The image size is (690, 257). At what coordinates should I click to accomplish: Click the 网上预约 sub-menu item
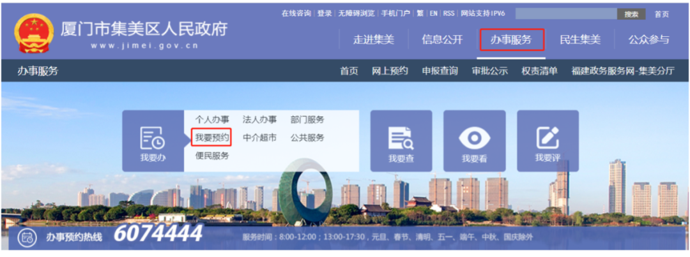(390, 71)
